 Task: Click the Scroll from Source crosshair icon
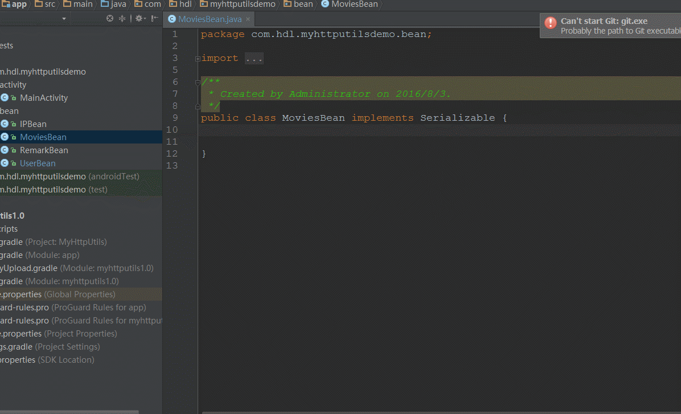coord(110,19)
